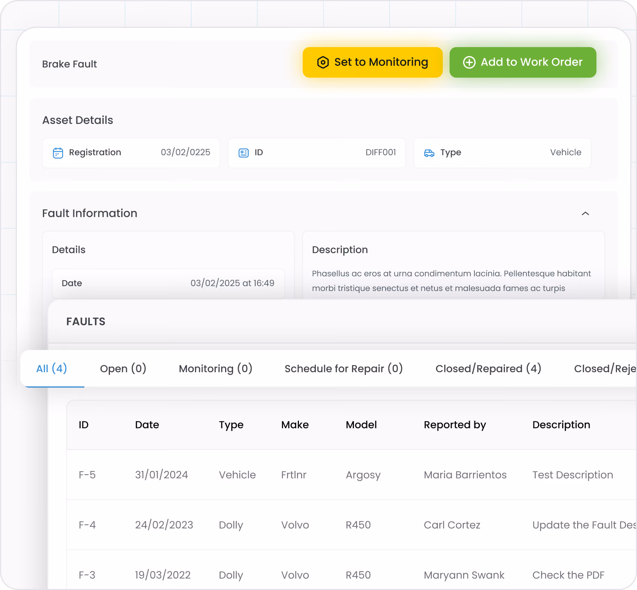Screen dimensions: 637x590
Task: Collapse the Fault Information section chevron
Action: (x=585, y=214)
